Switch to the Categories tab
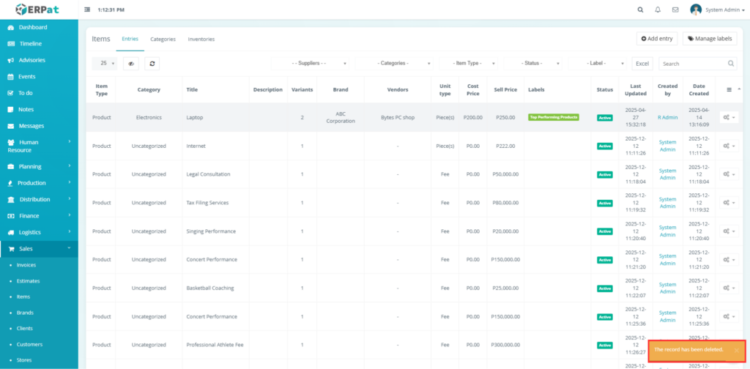This screenshot has width=750, height=369. pos(163,39)
